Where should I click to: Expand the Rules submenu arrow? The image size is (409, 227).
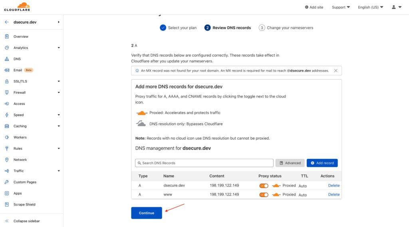point(59,148)
